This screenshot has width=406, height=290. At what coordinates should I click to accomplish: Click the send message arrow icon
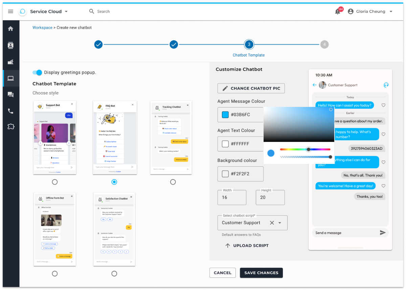coord(383,233)
